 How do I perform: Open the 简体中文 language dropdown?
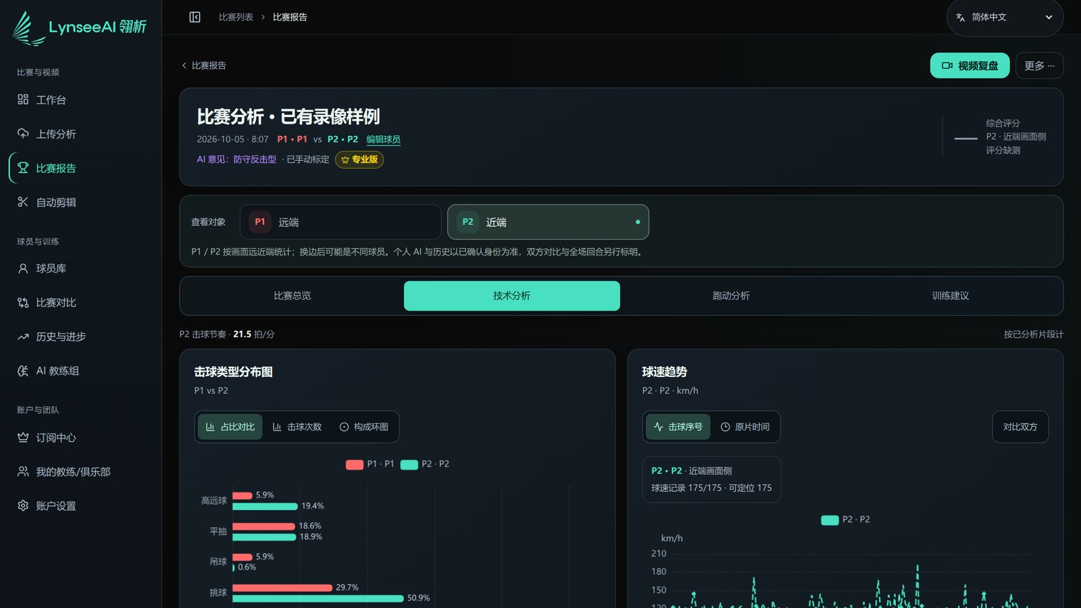(x=1005, y=18)
